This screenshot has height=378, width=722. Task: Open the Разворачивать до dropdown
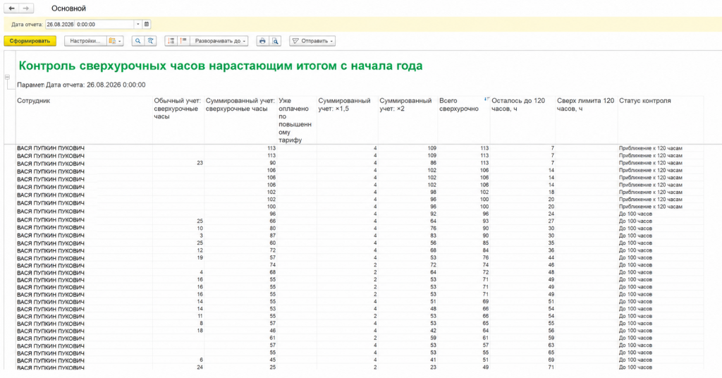(219, 41)
